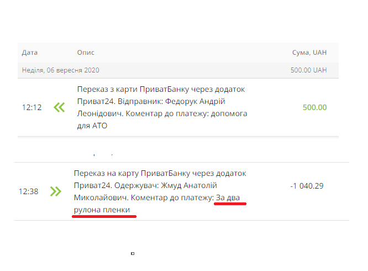Image resolution: width=368 pixels, height=271 pixels.
Task: Click the underlined 'рулона пленки' text
Action: (102, 210)
